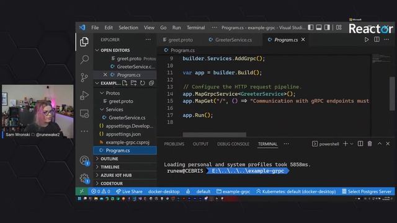Collapse the EXAMPL... project folder section
The height and width of the screenshot is (223, 397).
(97, 83)
